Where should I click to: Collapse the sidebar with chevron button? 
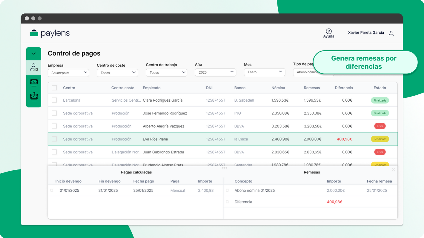pos(34,54)
